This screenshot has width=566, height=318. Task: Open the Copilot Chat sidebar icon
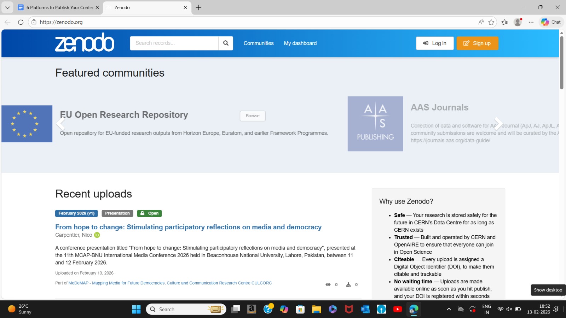pos(551,22)
